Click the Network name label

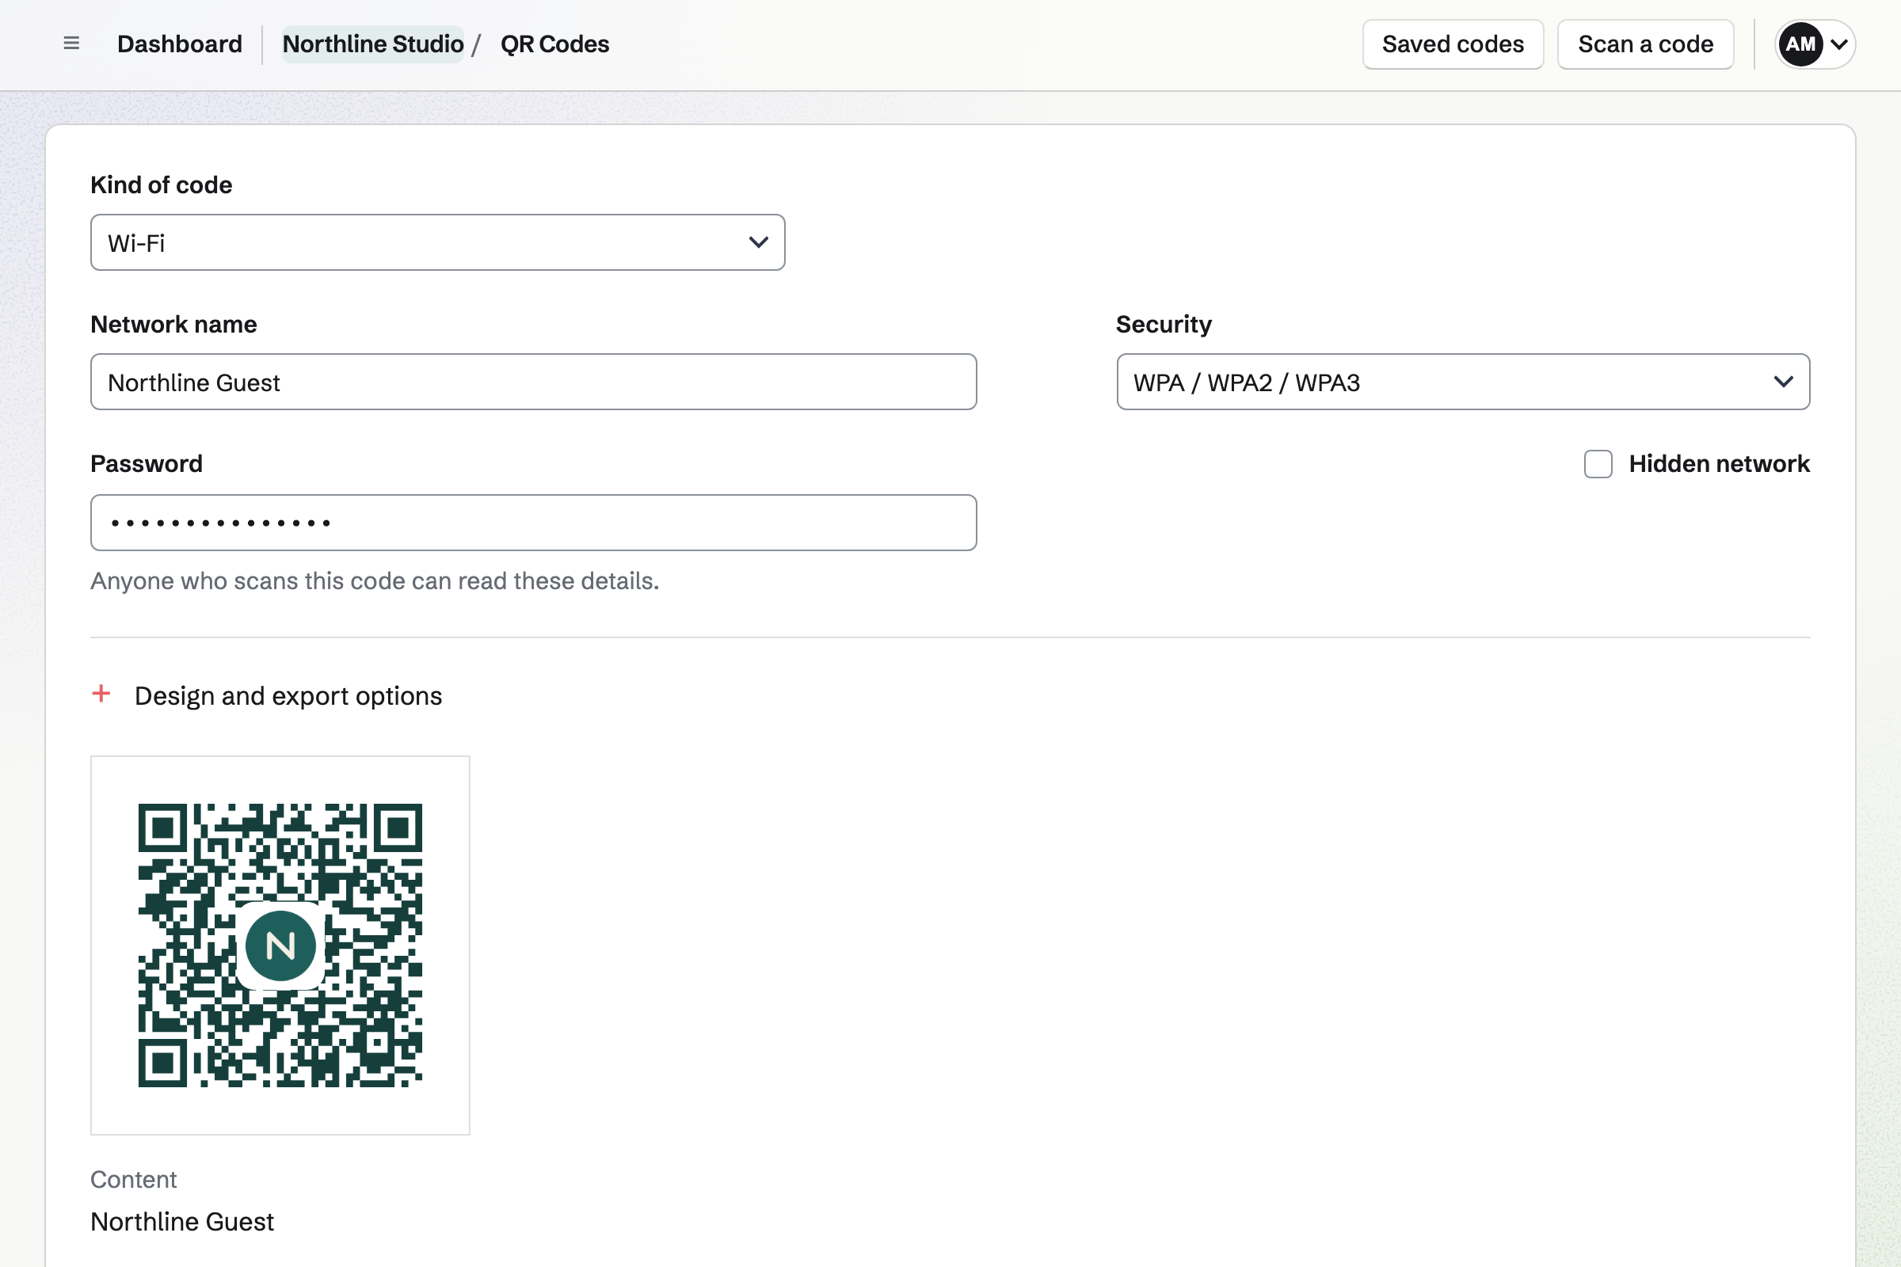click(173, 324)
